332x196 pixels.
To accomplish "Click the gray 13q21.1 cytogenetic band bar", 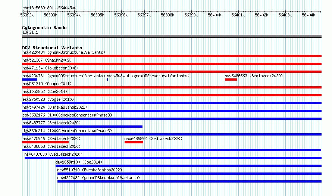I will click(x=172, y=36).
